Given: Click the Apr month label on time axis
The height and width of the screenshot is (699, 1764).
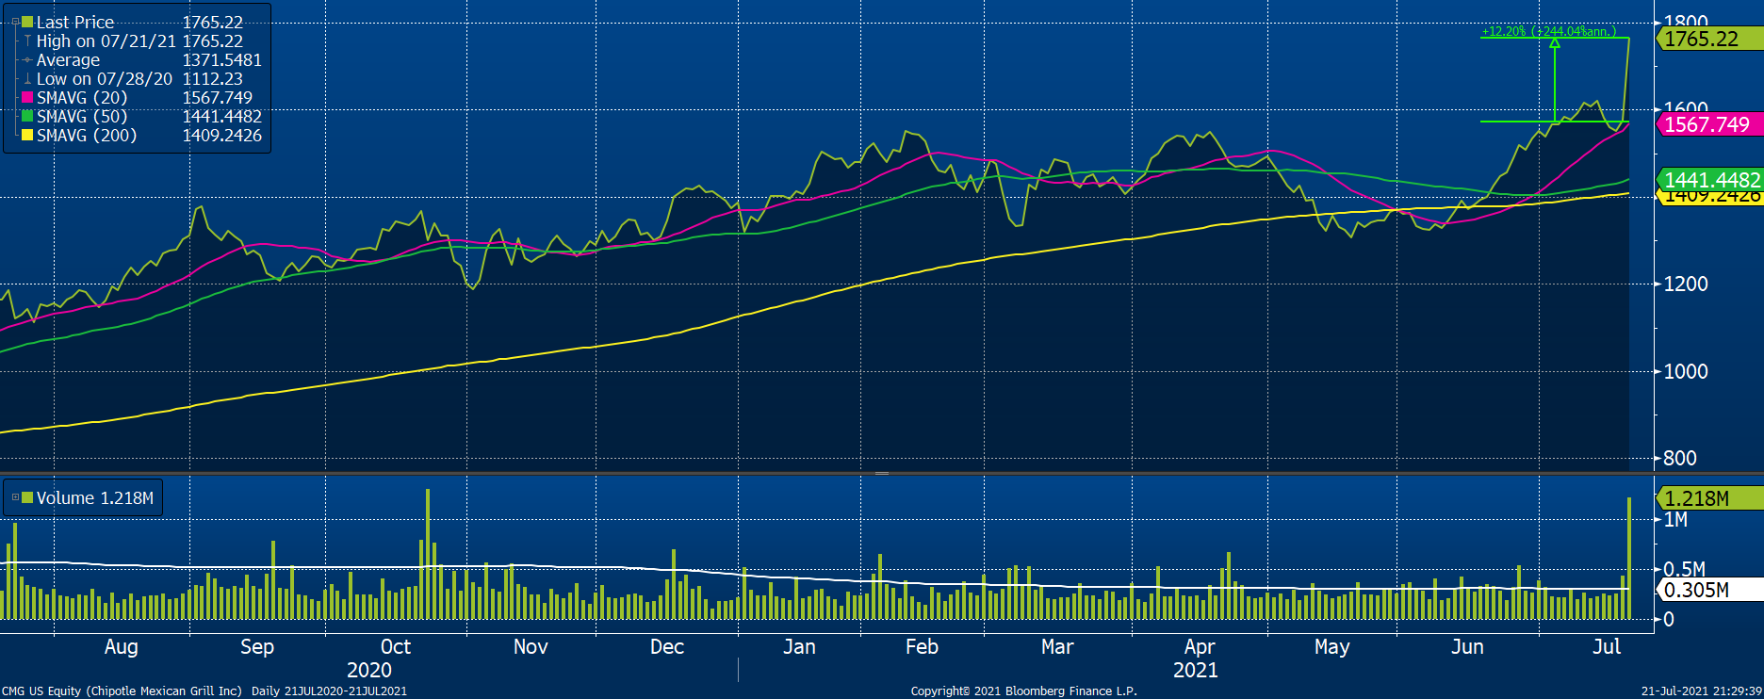Looking at the screenshot, I should click(1200, 646).
